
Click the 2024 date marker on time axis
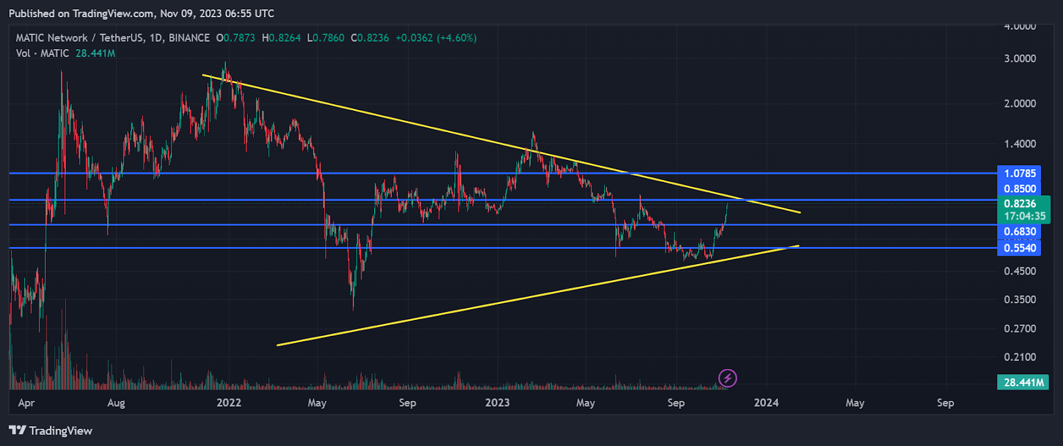point(766,403)
